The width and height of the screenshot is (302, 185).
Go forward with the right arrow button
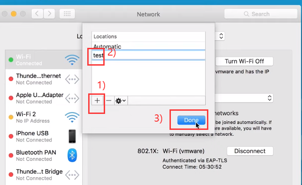pos(49,14)
